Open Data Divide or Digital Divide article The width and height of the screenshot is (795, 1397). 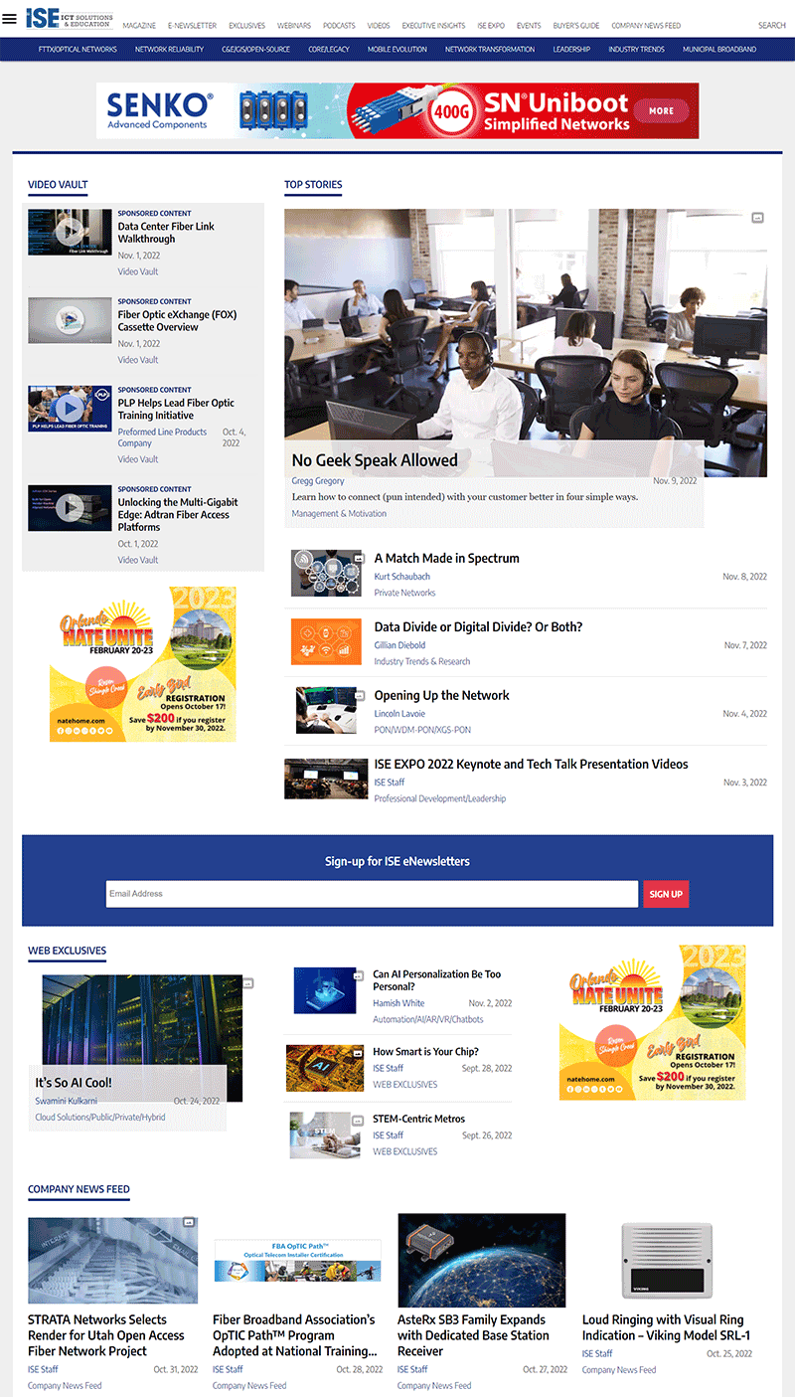coord(478,627)
